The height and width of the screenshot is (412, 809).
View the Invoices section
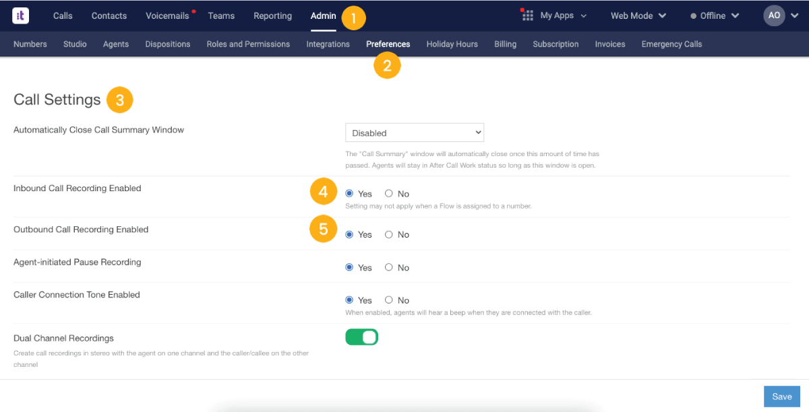coord(610,44)
